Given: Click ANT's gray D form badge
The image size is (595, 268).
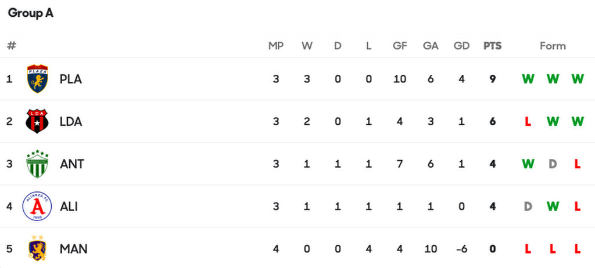Looking at the screenshot, I should tap(553, 164).
